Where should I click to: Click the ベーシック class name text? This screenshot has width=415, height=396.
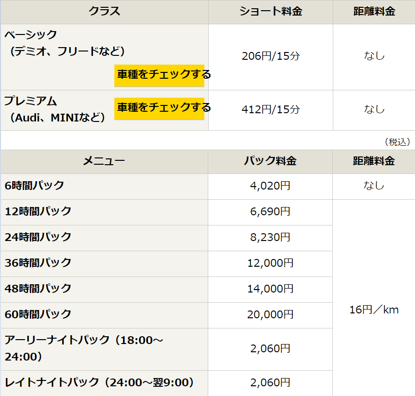click(x=31, y=34)
